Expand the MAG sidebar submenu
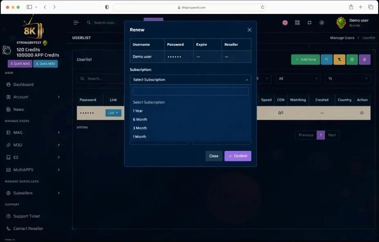The image size is (379, 242). [x=33, y=132]
